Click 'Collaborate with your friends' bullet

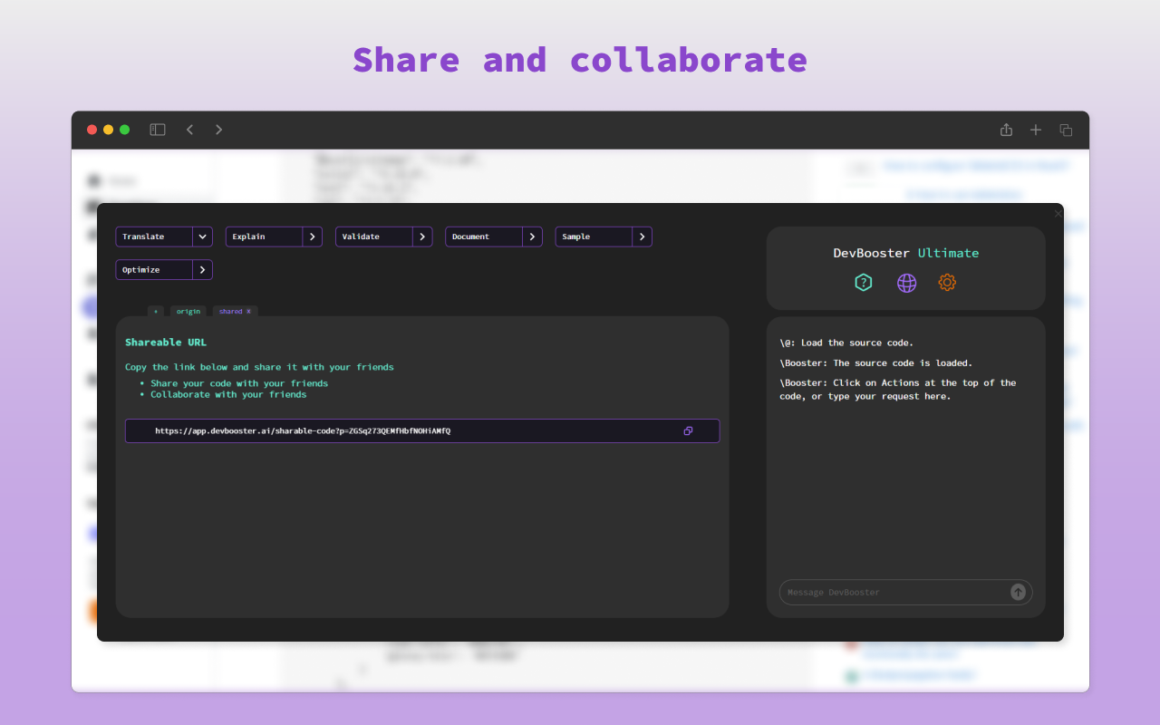pyautogui.click(x=228, y=395)
